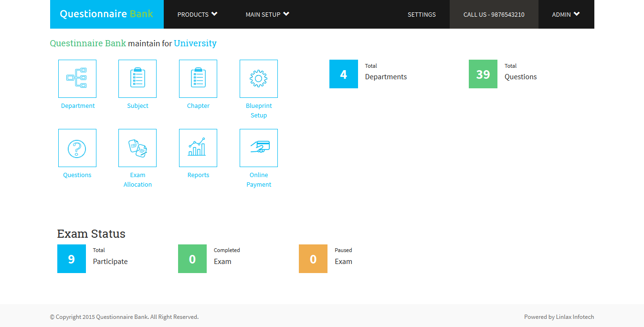Click the Online Payment text link
644x327 pixels.
(259, 180)
